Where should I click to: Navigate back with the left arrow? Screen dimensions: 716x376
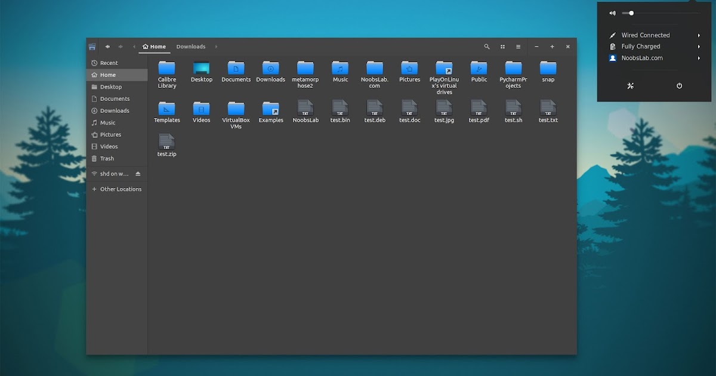pyautogui.click(x=107, y=47)
